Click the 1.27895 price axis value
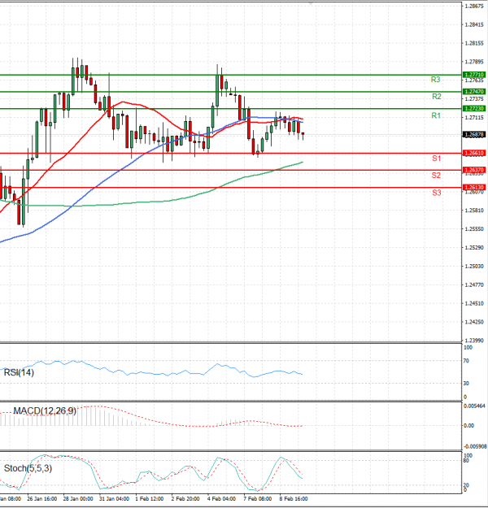 coord(474,62)
